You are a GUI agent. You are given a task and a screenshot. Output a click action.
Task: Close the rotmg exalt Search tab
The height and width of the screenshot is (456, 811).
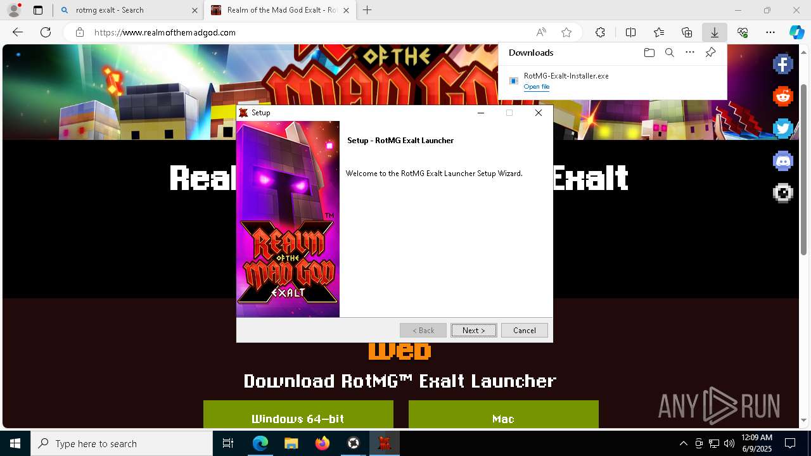[x=195, y=10]
